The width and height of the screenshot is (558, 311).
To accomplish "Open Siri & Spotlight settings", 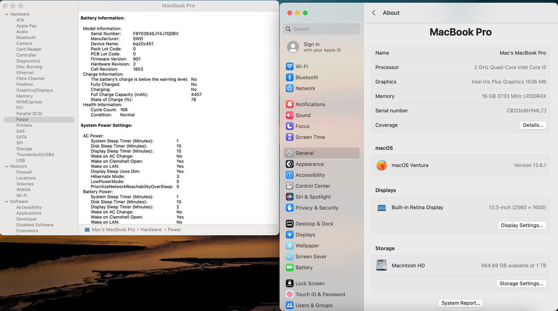I will [312, 197].
